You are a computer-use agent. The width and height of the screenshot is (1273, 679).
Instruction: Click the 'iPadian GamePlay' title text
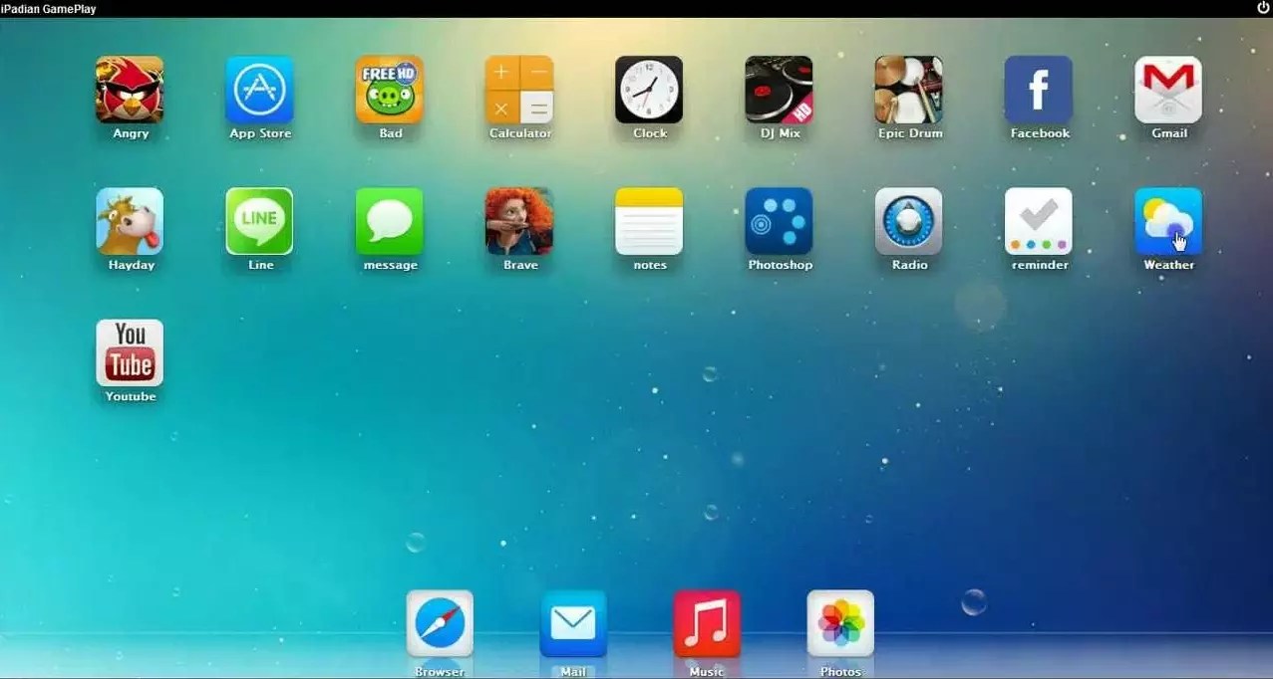[50, 9]
